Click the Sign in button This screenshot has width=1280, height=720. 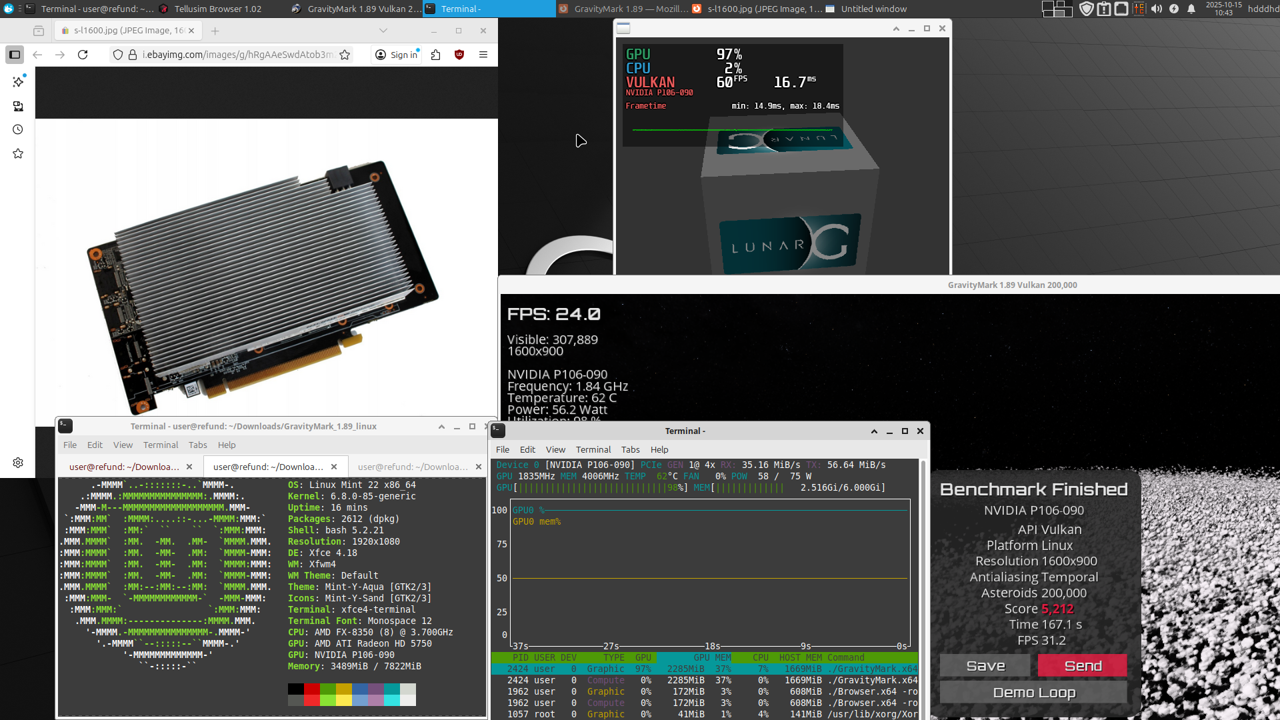(x=397, y=55)
